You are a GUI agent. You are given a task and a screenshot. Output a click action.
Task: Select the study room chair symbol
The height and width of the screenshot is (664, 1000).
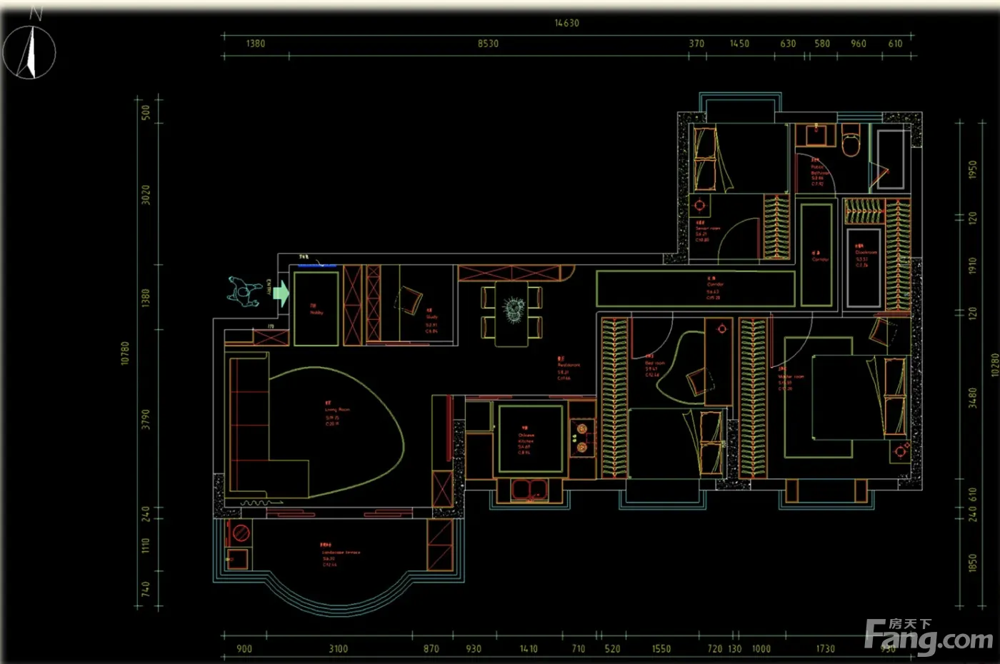[x=410, y=300]
